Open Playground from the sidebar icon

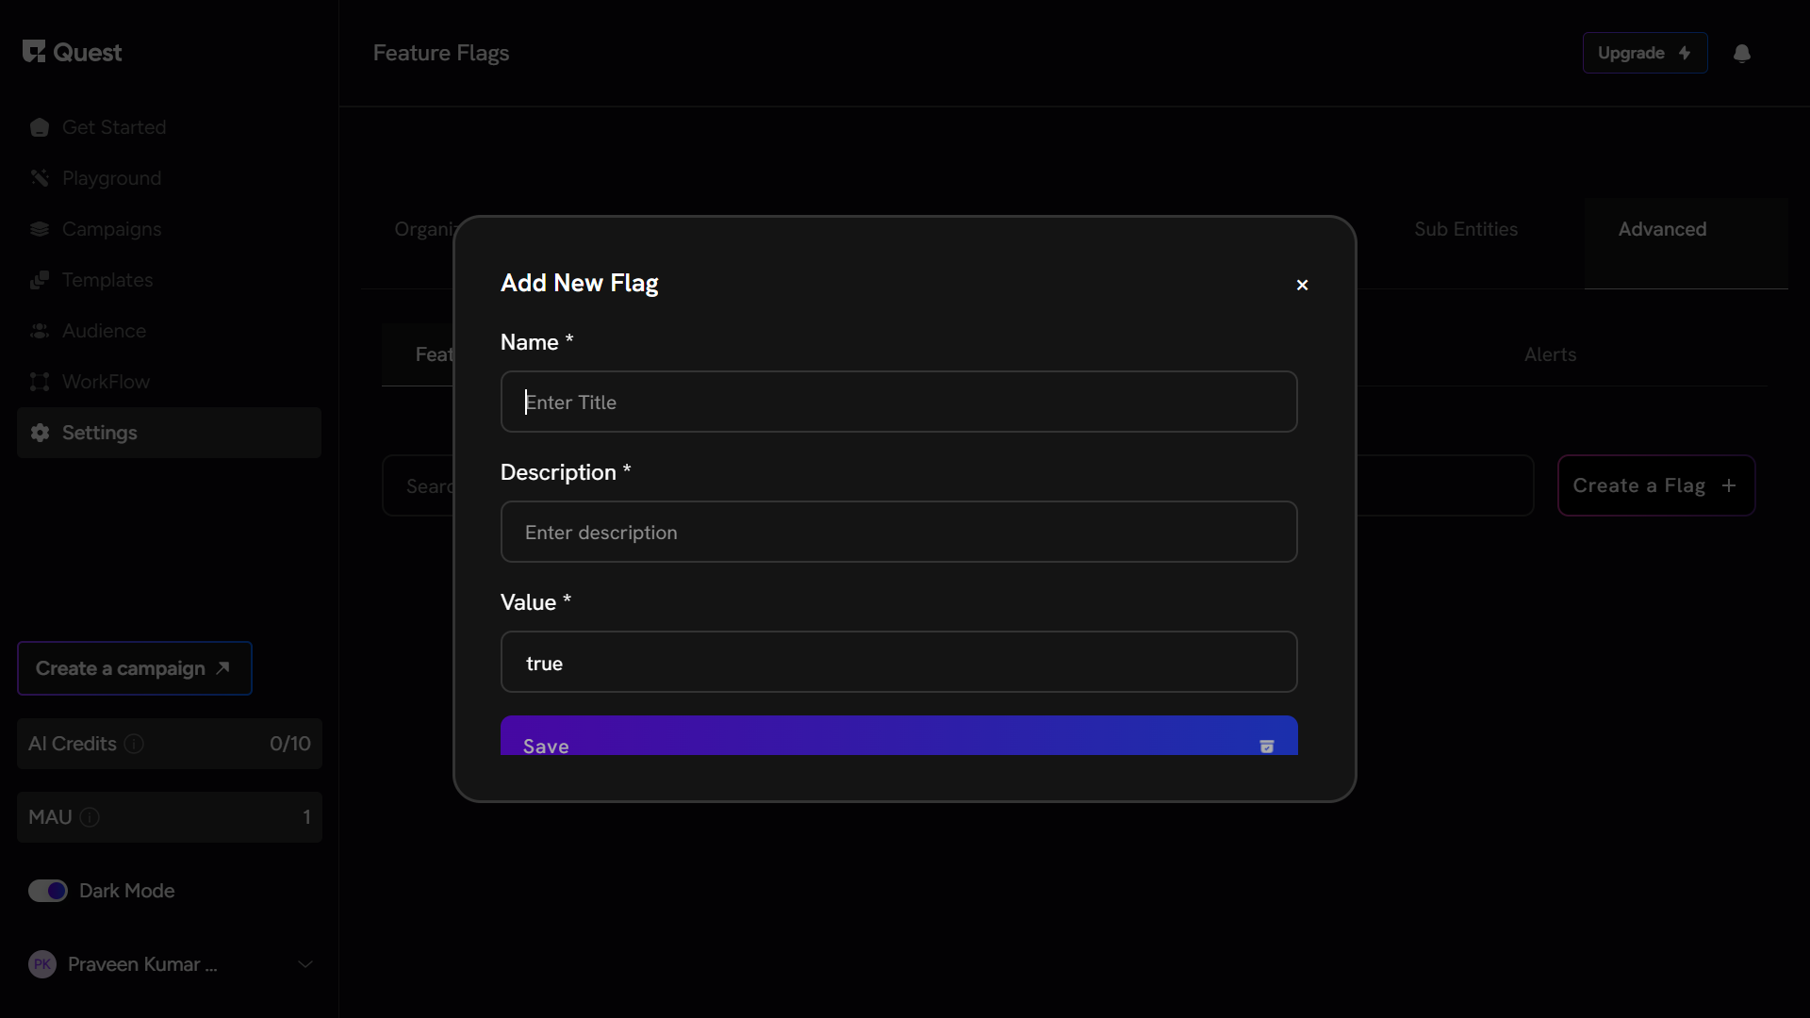tap(40, 178)
